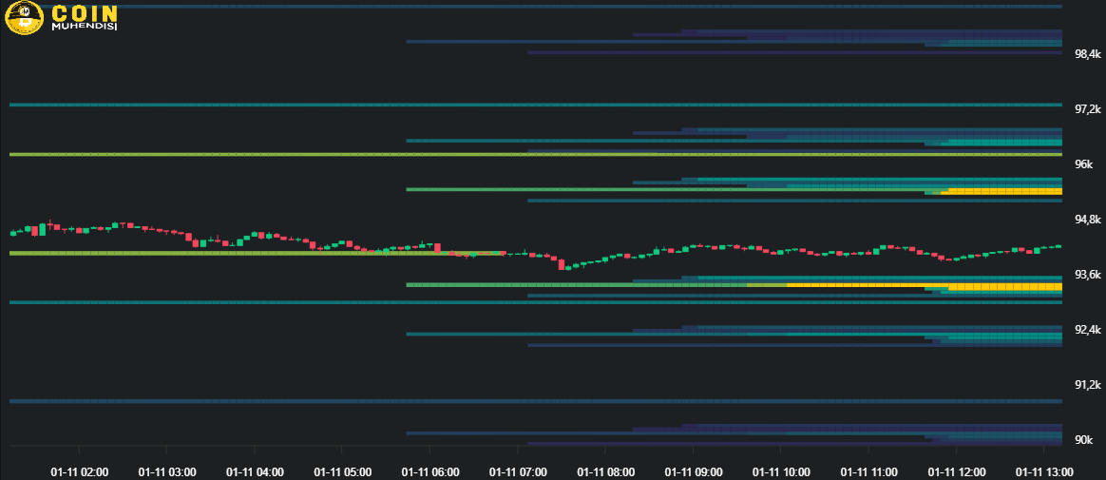
Task: Select the 97,2k price axis label
Action: (x=1087, y=110)
